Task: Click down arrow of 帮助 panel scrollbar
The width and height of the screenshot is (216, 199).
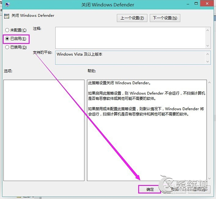Action: (210, 178)
